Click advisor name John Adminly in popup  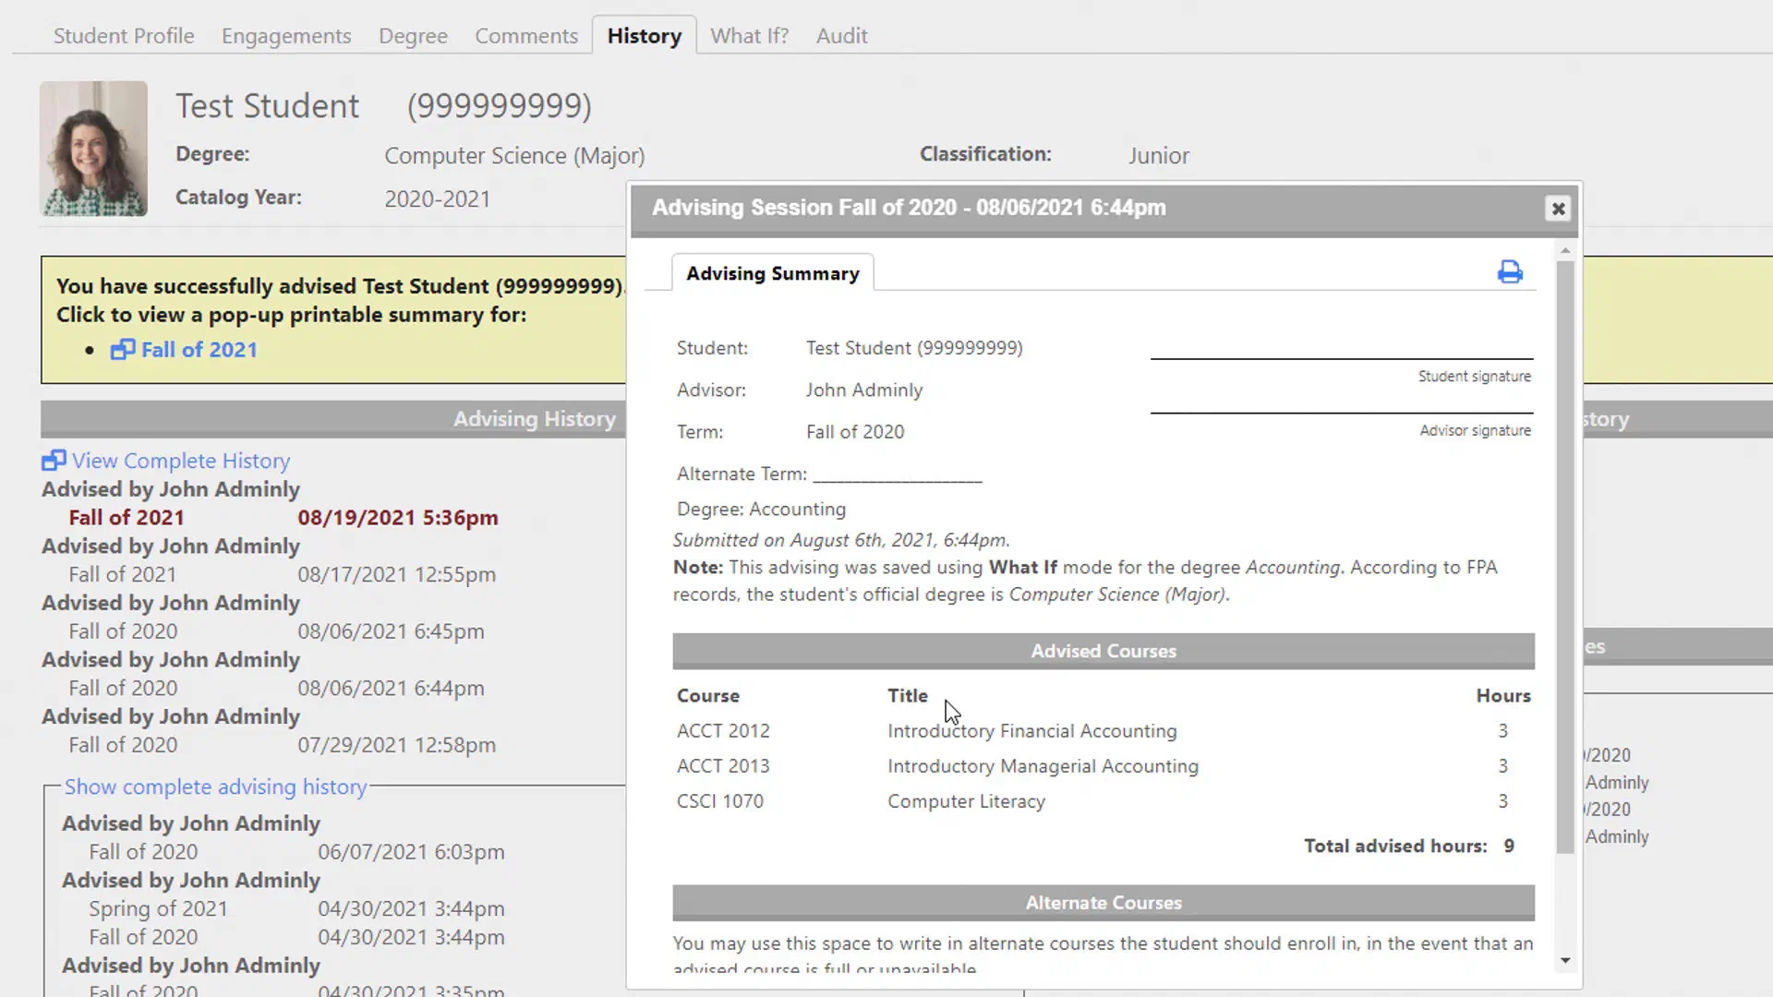[x=864, y=390]
